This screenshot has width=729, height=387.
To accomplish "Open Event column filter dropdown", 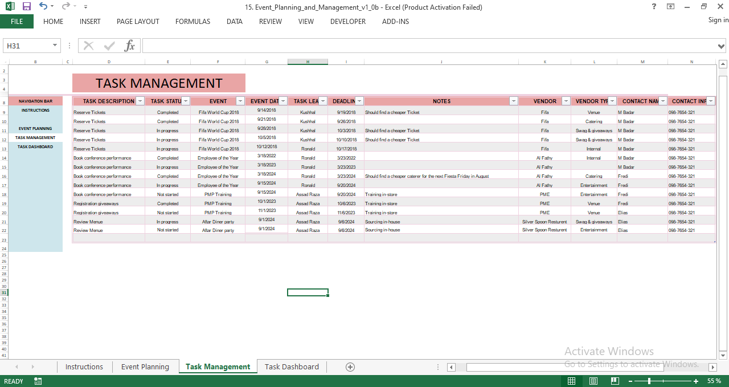I will tap(240, 101).
